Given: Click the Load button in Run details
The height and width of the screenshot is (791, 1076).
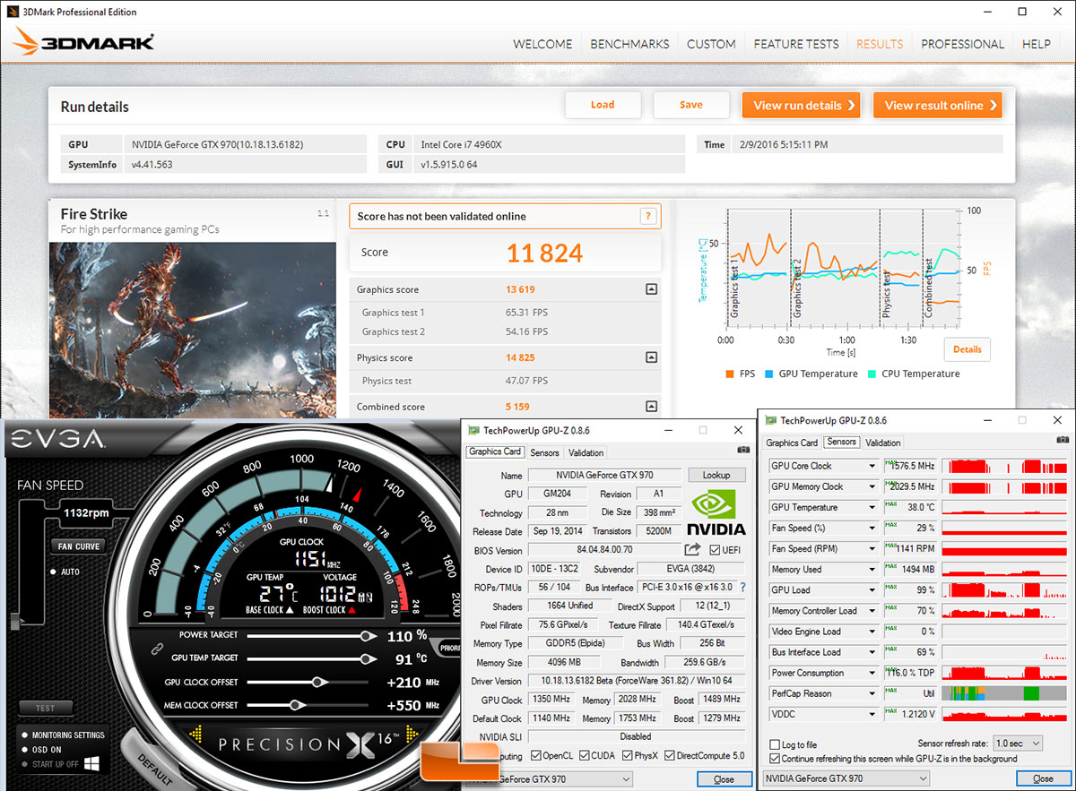Looking at the screenshot, I should click(x=603, y=105).
